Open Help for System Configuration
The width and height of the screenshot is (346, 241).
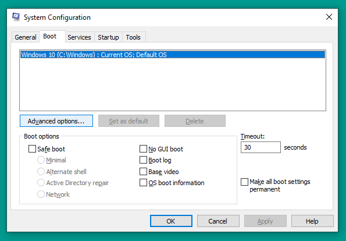312,221
